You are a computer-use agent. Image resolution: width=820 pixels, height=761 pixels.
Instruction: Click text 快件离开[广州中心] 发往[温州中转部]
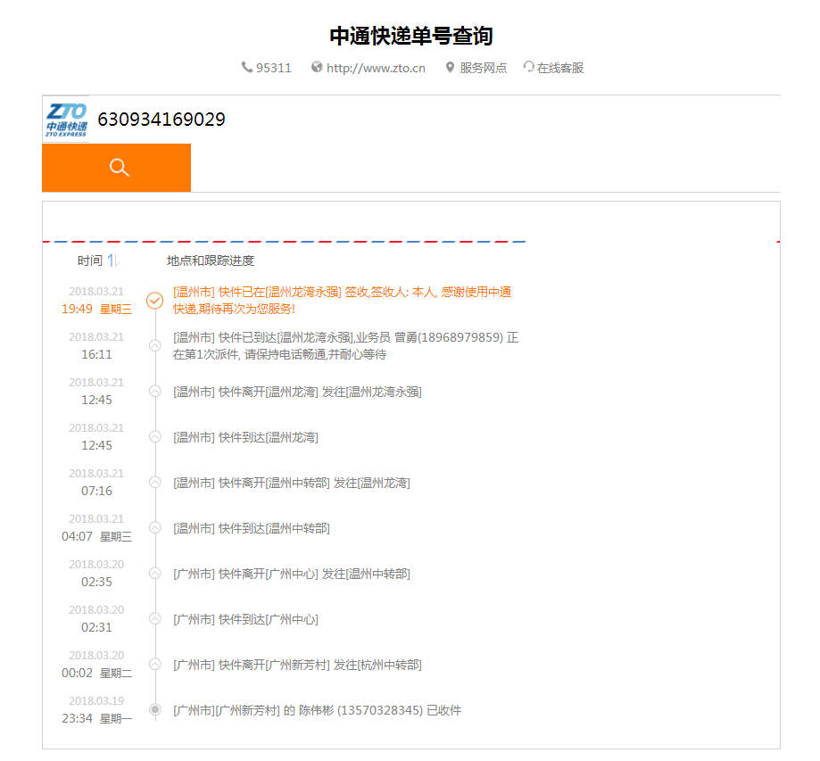pyautogui.click(x=314, y=574)
